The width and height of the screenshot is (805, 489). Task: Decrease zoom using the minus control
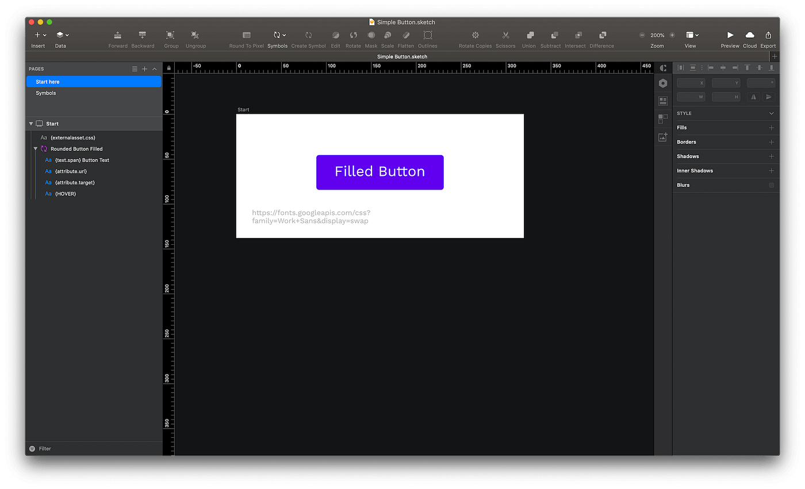[641, 34]
